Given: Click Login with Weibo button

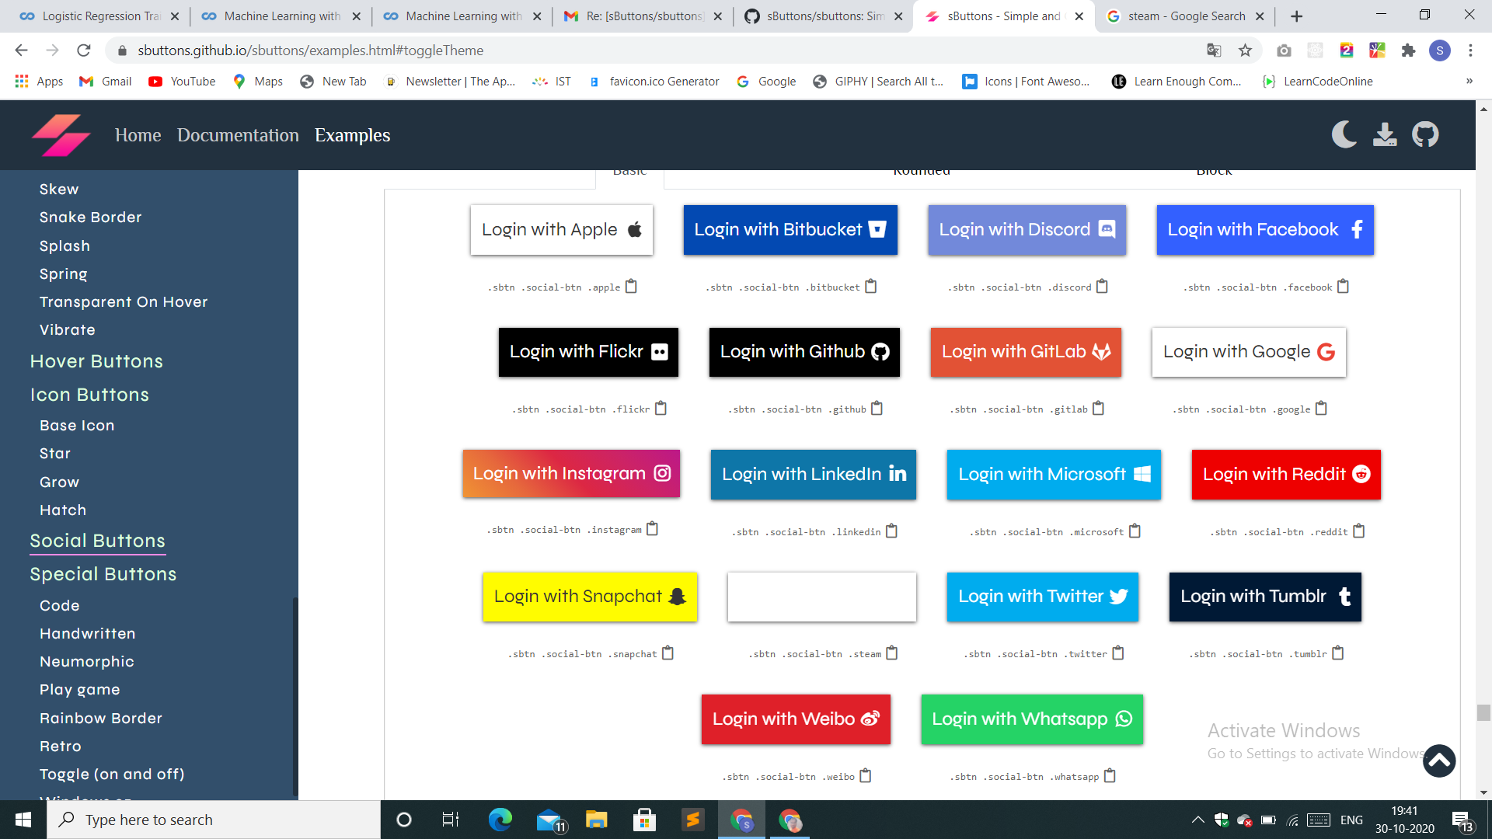Looking at the screenshot, I should point(796,719).
